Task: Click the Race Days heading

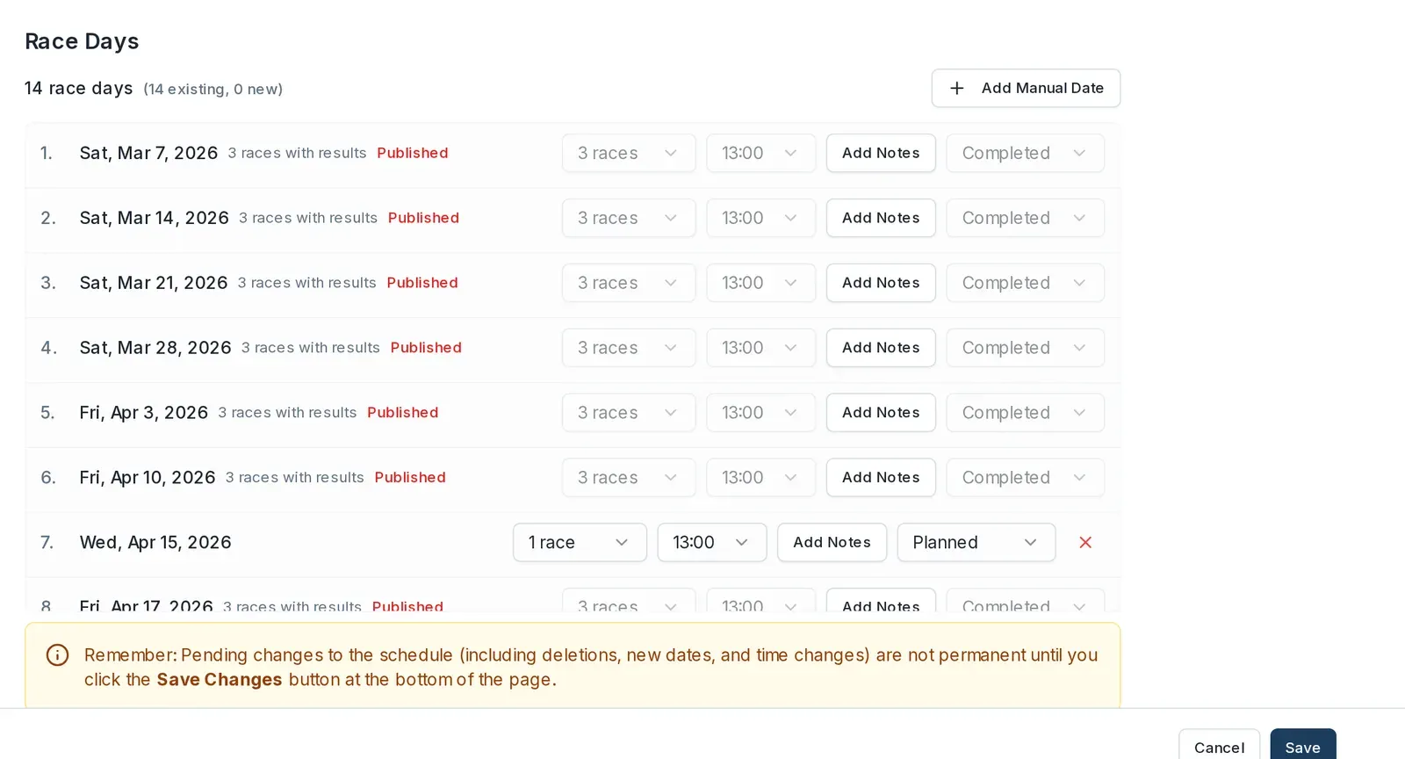Action: (x=82, y=41)
